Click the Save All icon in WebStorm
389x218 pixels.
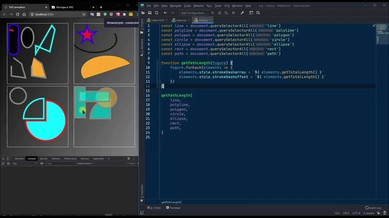pyautogui.click(x=150, y=13)
